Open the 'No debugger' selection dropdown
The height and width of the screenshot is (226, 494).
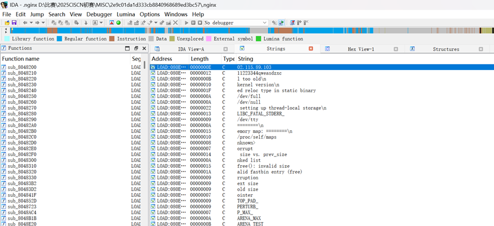236,23
